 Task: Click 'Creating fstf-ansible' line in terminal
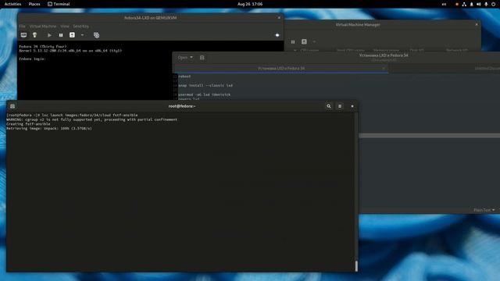tap(28, 124)
